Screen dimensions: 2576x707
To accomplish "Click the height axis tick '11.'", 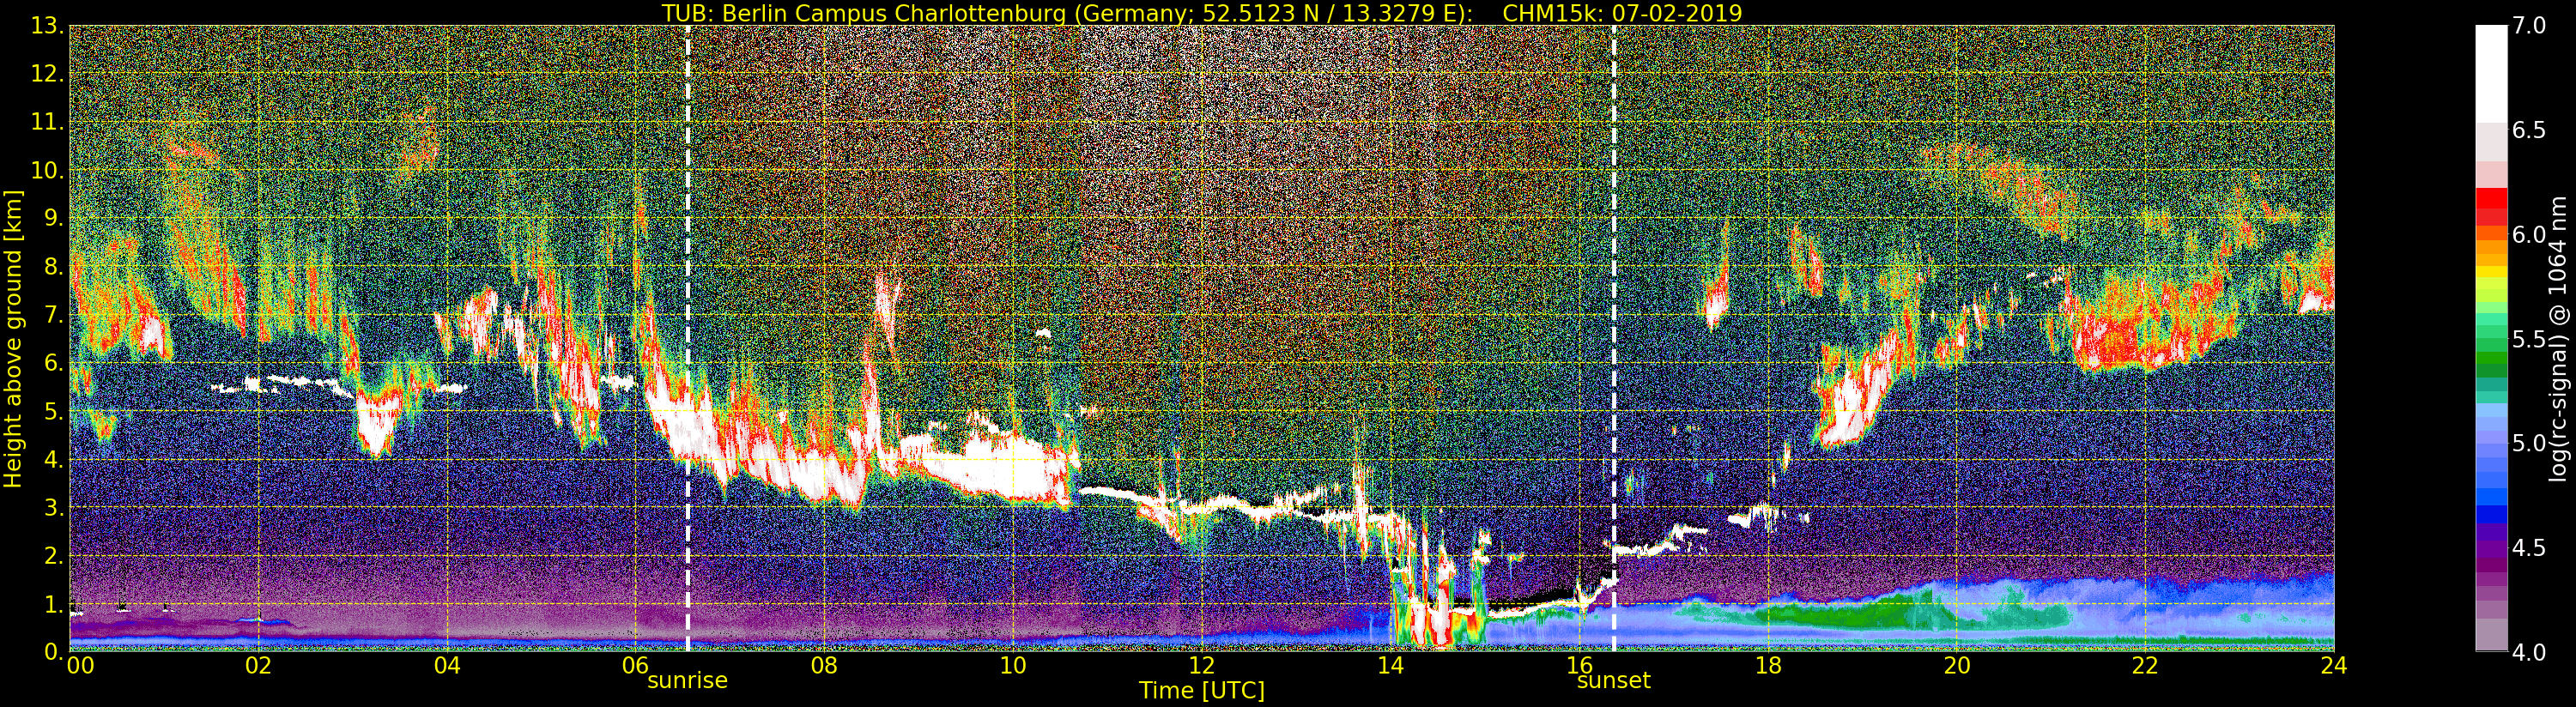I will [x=48, y=122].
